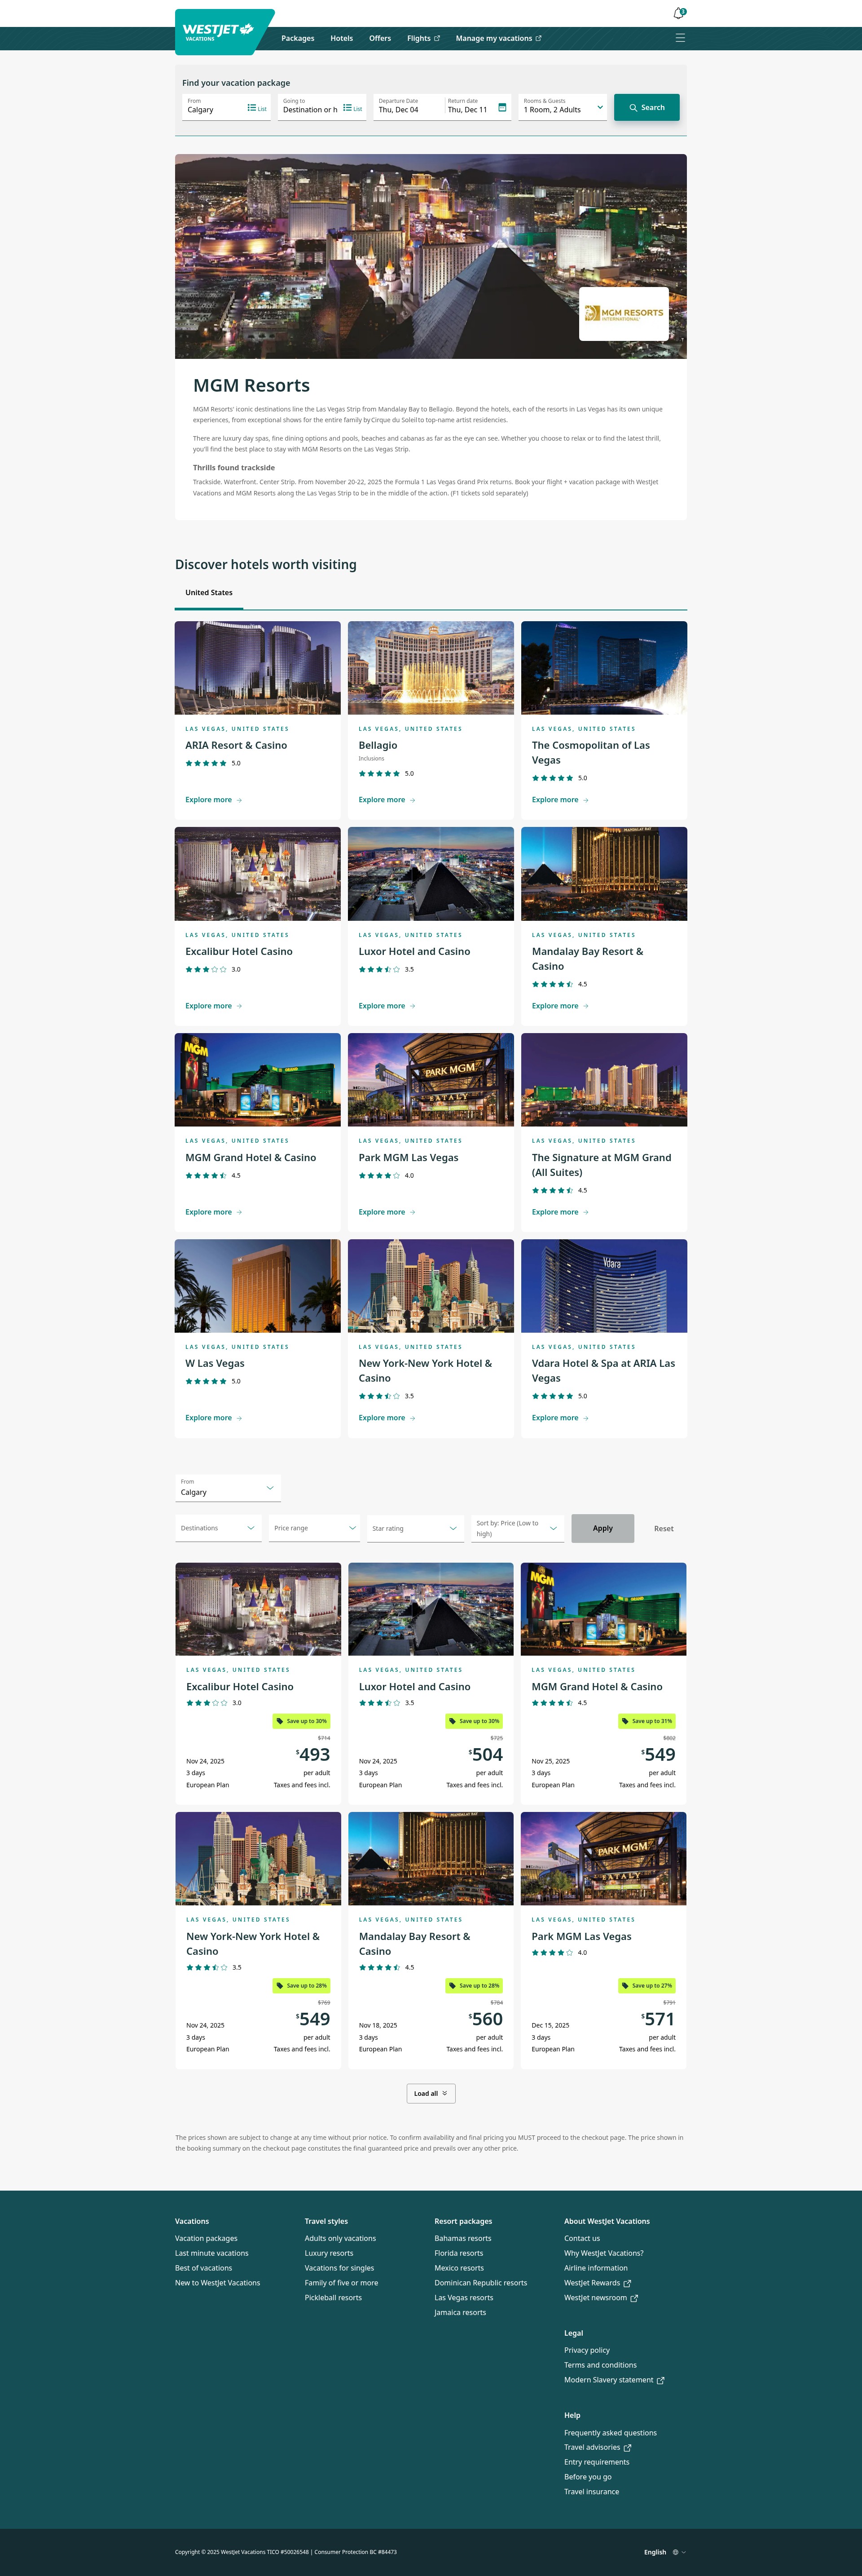862x2576 pixels.
Task: Click the Save up to 27% tag
Action: (x=647, y=1985)
